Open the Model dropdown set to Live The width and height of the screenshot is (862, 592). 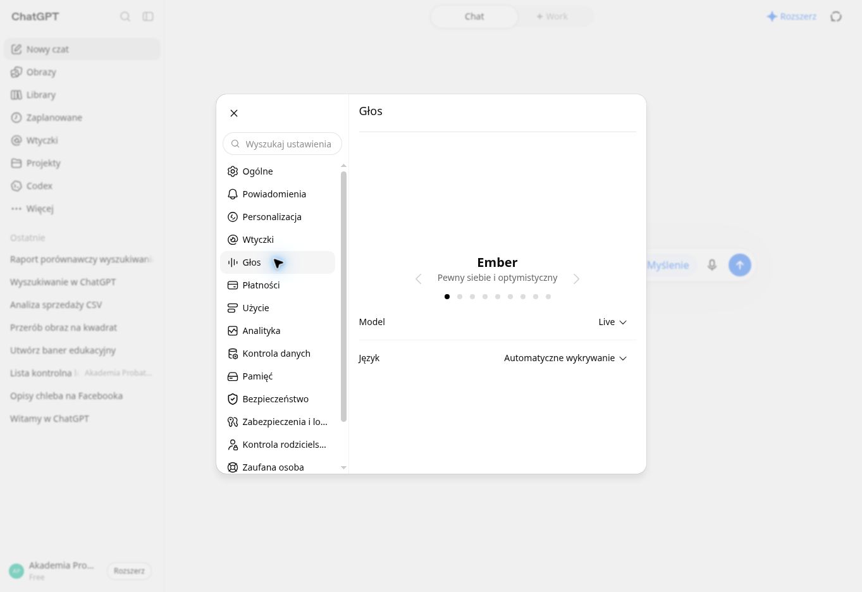[612, 322]
